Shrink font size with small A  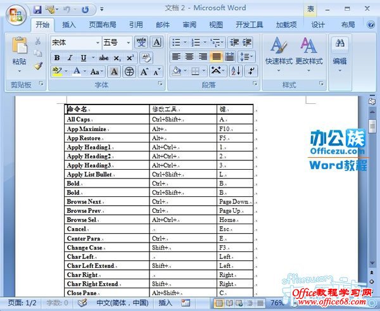[156, 72]
